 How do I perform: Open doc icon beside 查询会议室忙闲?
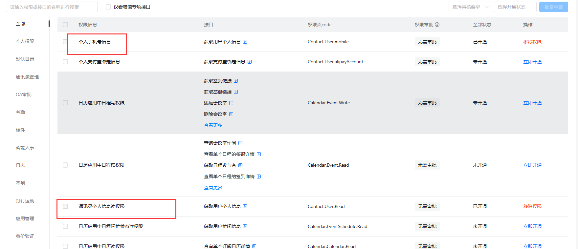click(240, 143)
